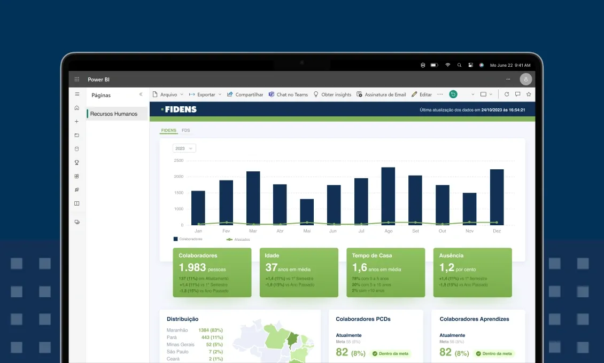The height and width of the screenshot is (363, 604).
Task: Open the 2023 year dropdown
Action: (x=184, y=148)
